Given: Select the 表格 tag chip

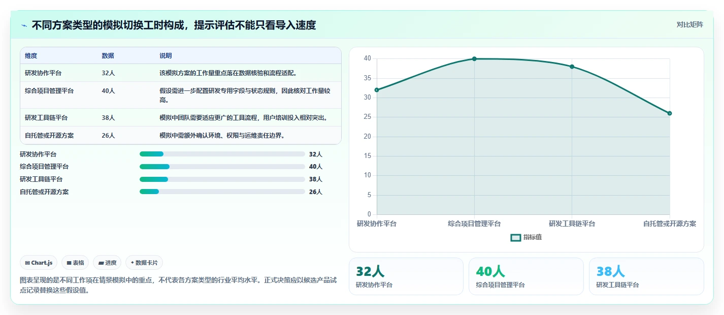Looking at the screenshot, I should 75,263.
